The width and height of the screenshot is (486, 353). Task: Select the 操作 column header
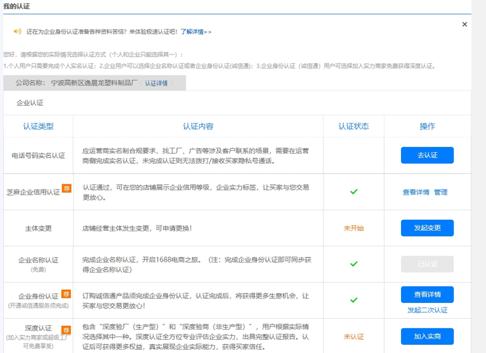pyautogui.click(x=427, y=126)
